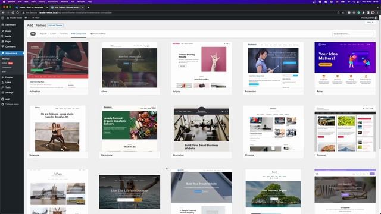Click the browser address bar URL

[76, 12]
